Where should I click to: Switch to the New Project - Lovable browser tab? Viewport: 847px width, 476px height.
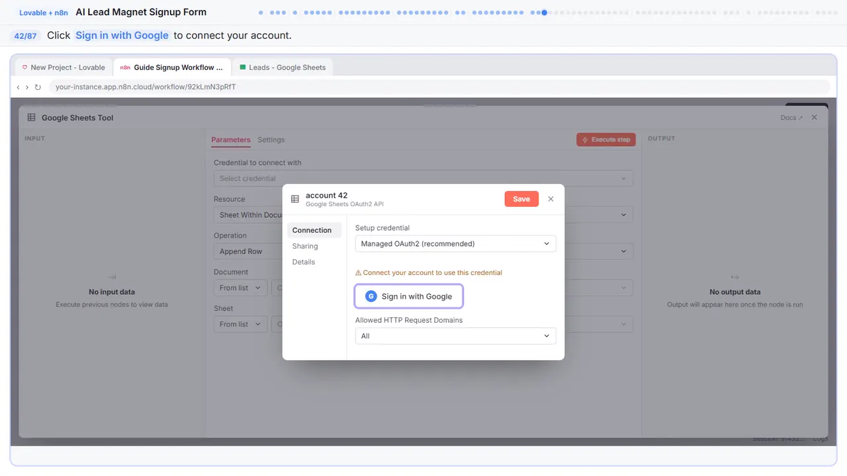64,67
